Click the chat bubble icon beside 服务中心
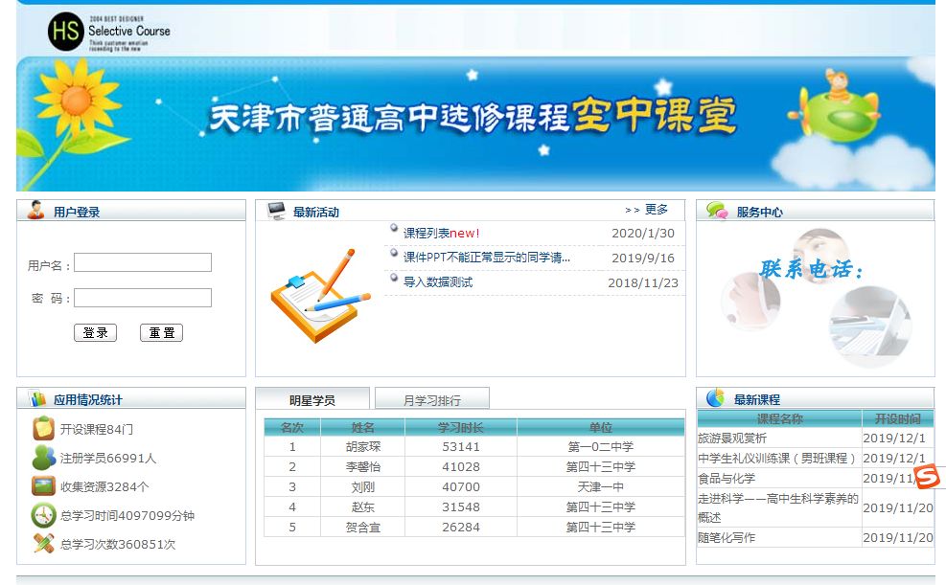 tap(717, 211)
